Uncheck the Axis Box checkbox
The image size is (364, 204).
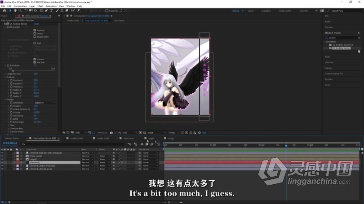pyautogui.click(x=35, y=62)
